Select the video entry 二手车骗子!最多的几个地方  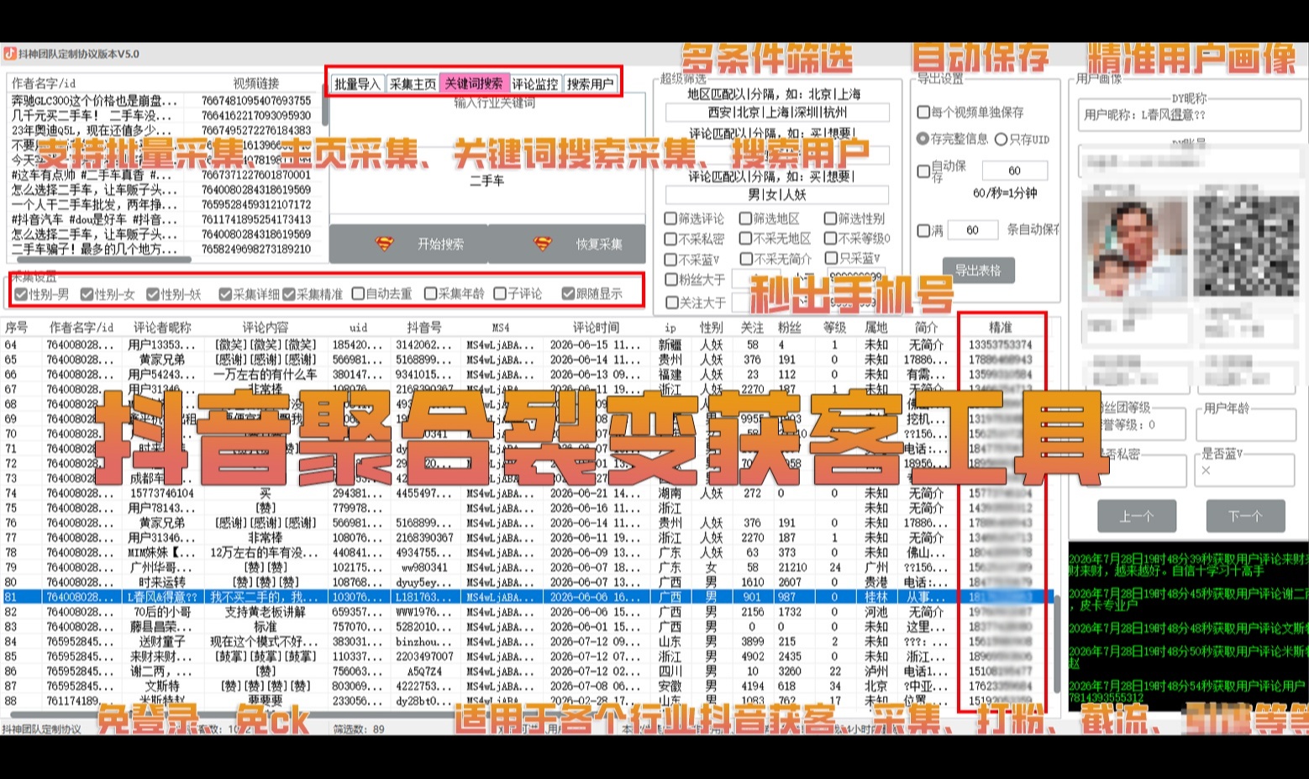tap(94, 250)
